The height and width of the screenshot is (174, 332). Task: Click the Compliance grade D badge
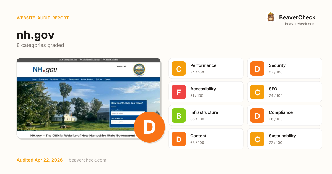[257, 115]
